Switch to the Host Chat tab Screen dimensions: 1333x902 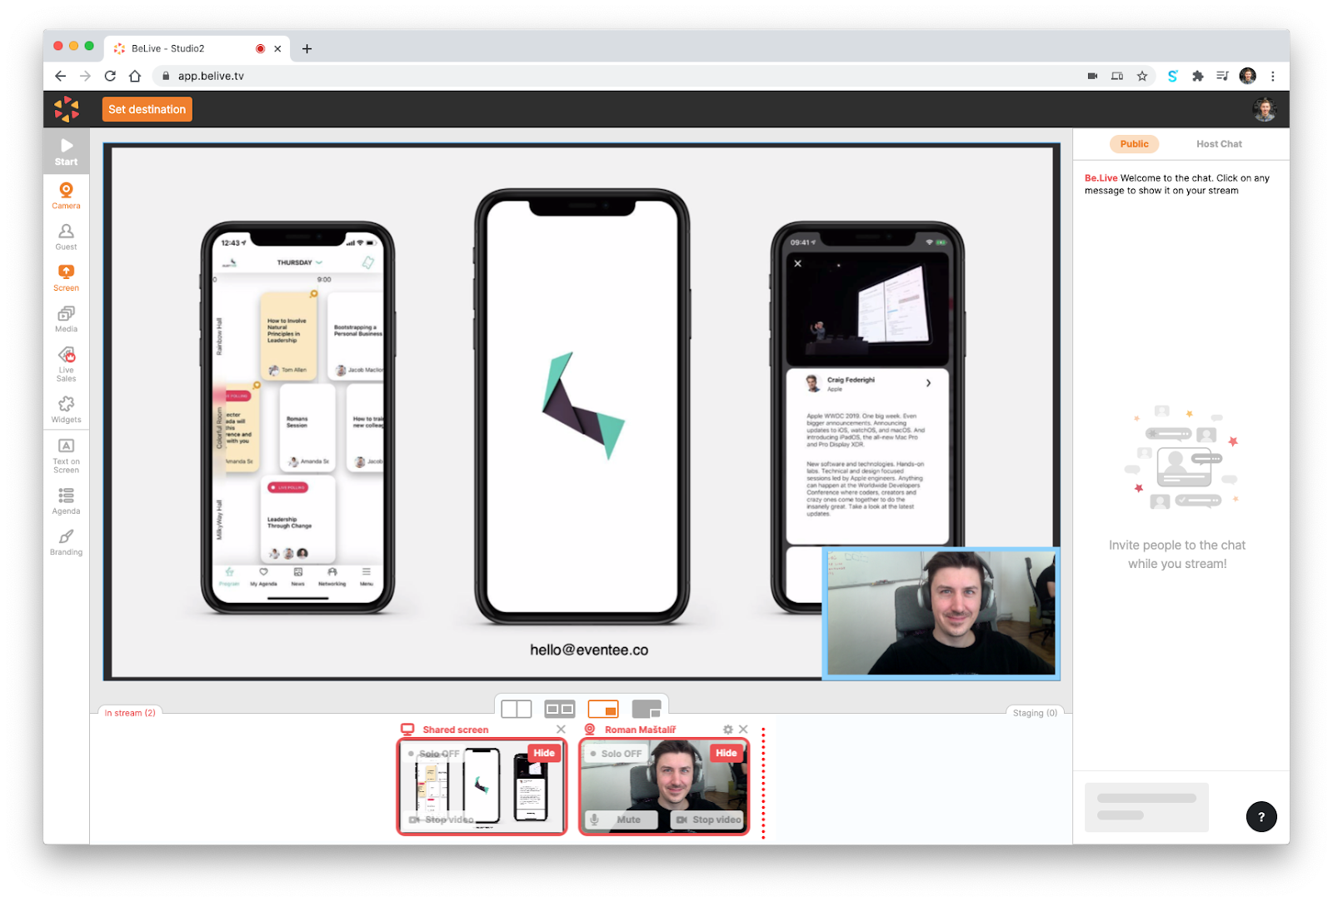coord(1219,144)
